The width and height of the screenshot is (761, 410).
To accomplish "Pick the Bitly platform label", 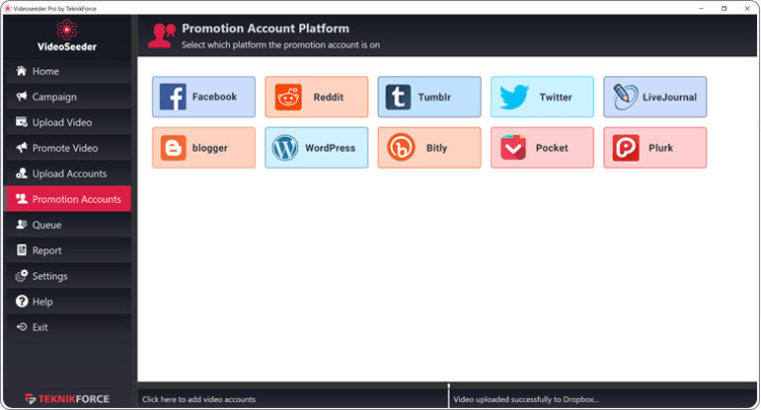I will (x=437, y=148).
